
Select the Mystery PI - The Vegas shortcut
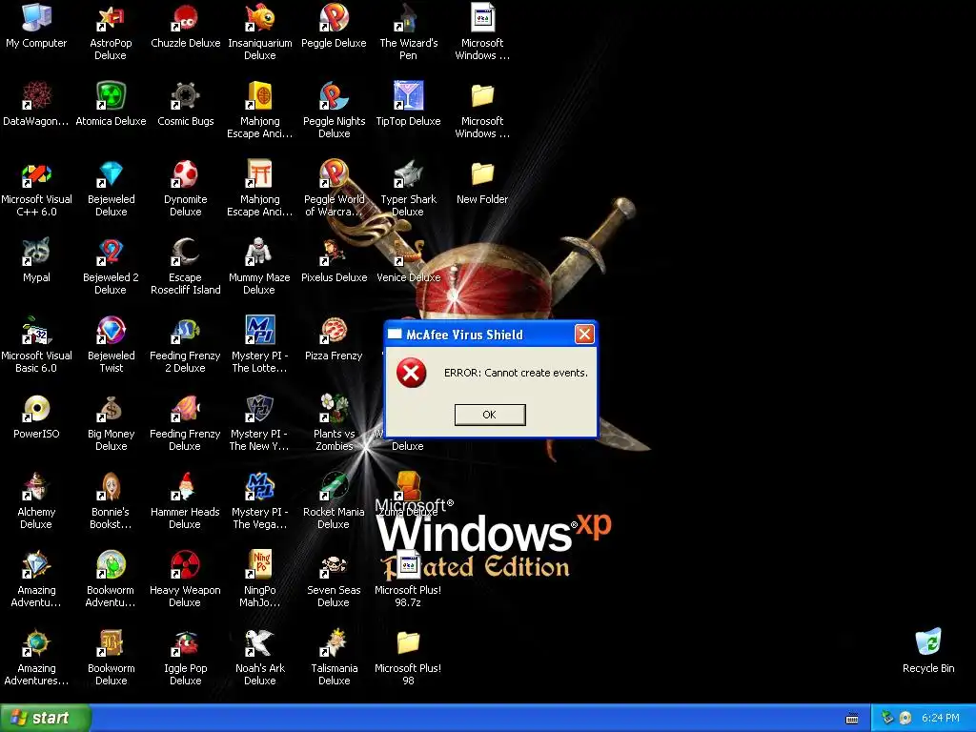coord(259,487)
